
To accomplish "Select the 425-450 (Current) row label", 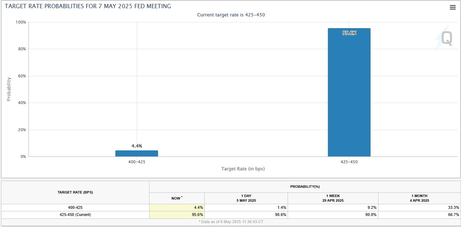I will pos(75,215).
